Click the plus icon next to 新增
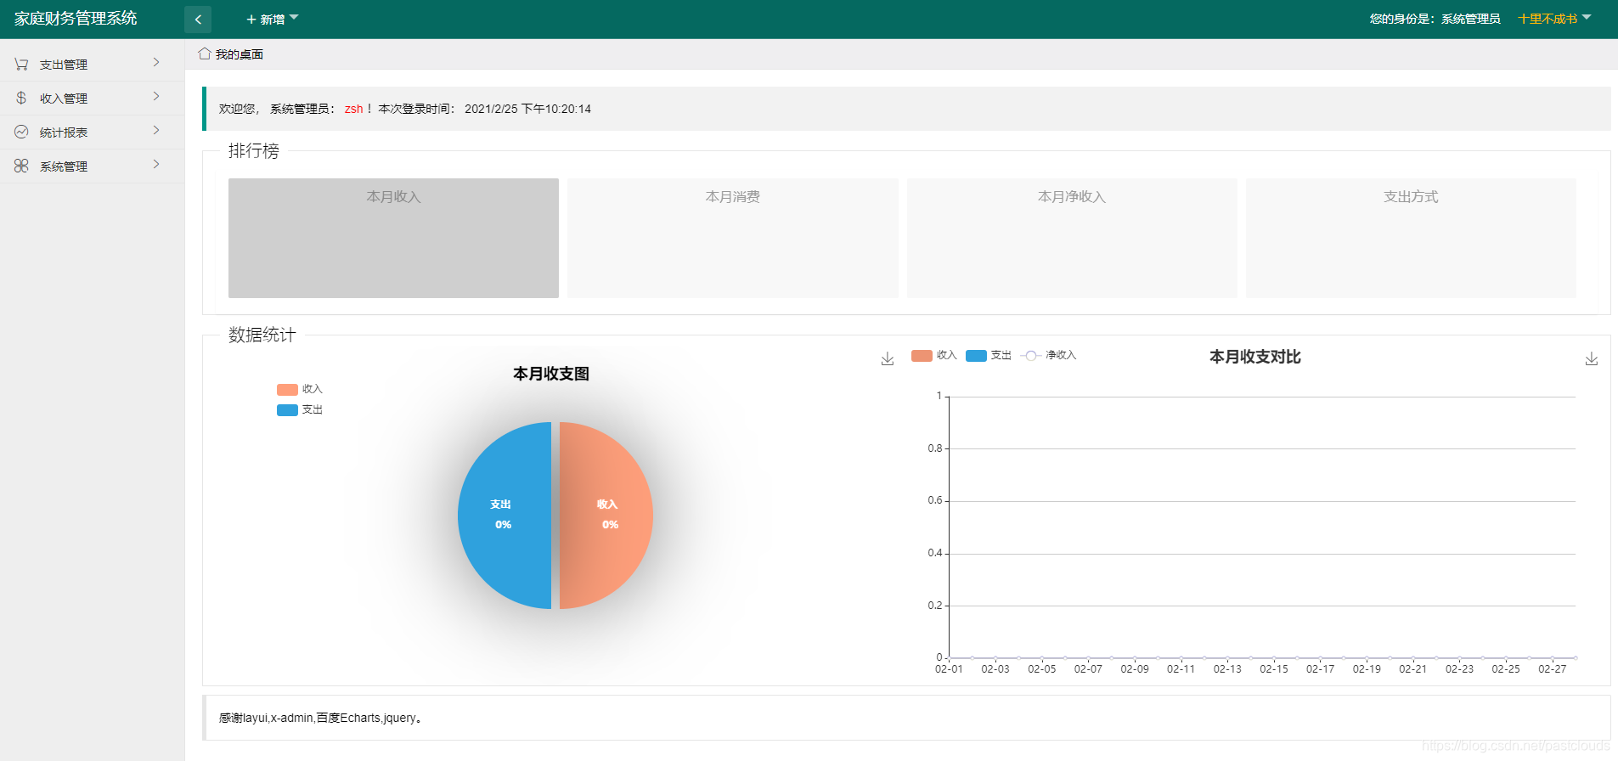Image resolution: width=1618 pixels, height=761 pixels. coord(251,20)
